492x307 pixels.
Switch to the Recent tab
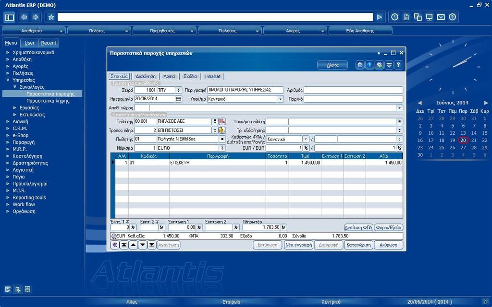49,43
